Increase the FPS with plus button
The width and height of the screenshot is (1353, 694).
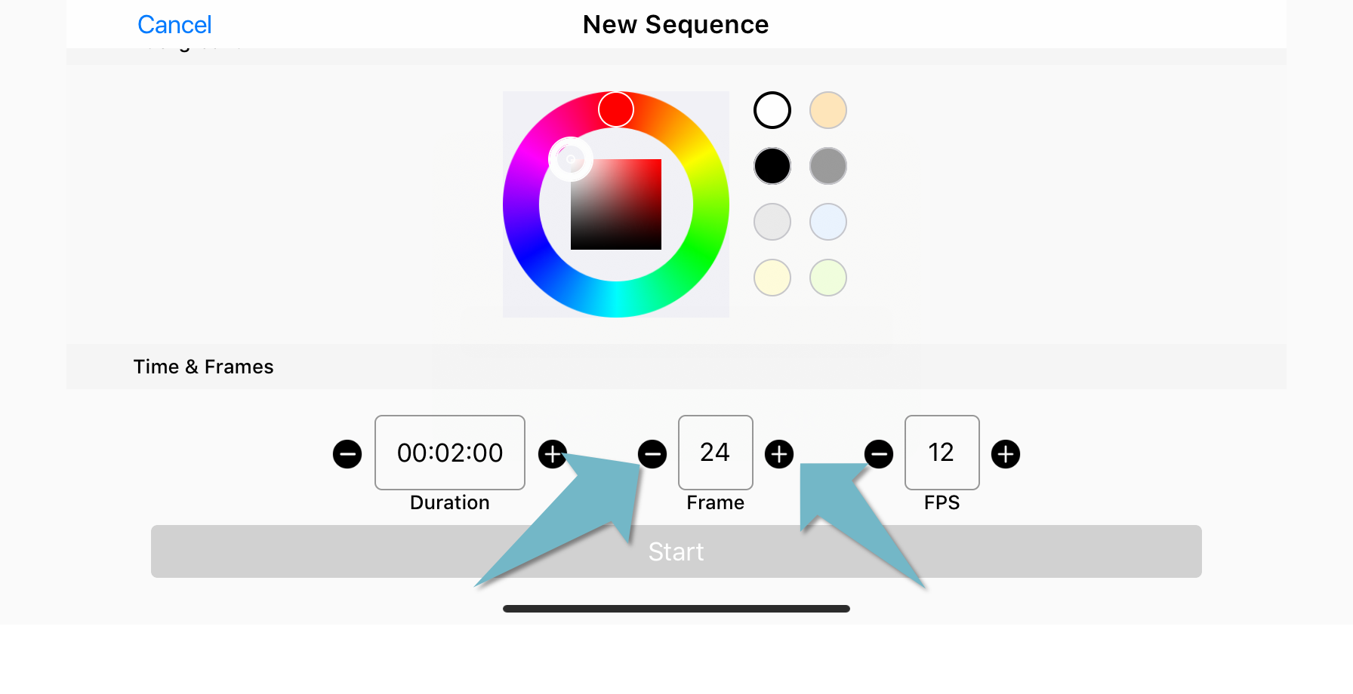[1006, 454]
